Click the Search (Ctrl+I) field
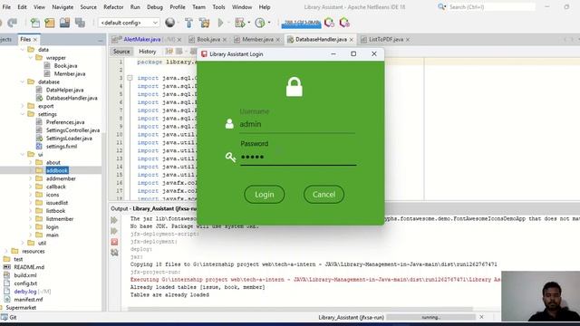 click(491, 7)
